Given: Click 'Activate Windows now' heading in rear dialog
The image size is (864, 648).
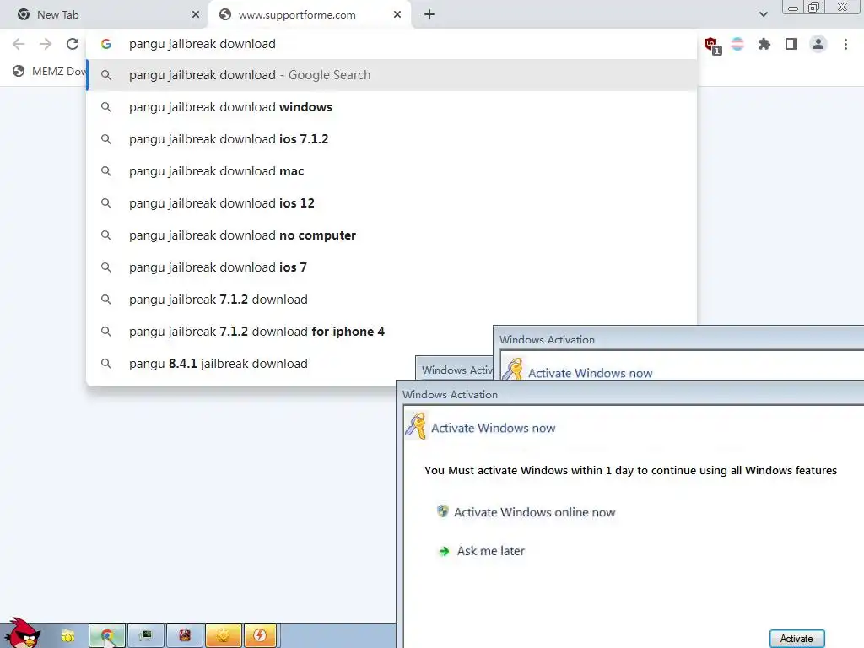Looking at the screenshot, I should pyautogui.click(x=590, y=373).
